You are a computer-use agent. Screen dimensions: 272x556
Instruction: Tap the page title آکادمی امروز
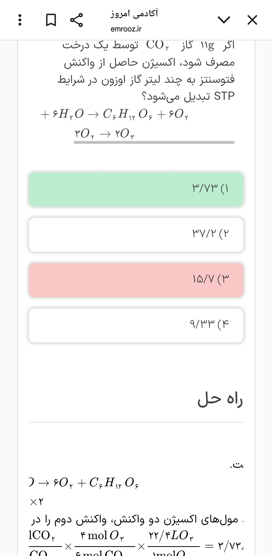click(x=134, y=13)
